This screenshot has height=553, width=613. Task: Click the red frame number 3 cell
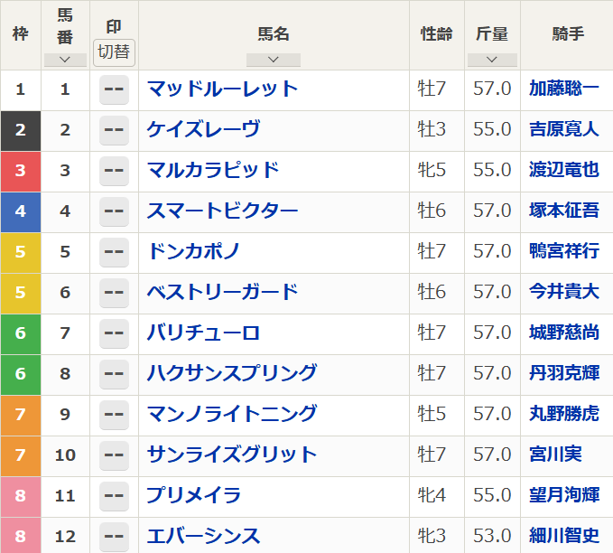20,171
